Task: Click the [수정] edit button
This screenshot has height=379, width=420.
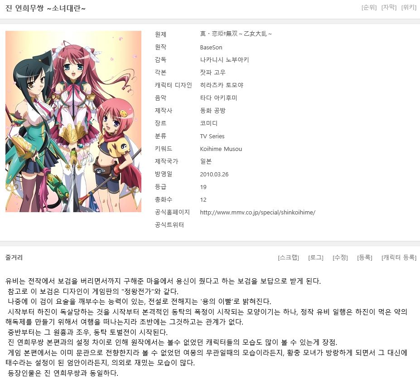Action: (340, 258)
